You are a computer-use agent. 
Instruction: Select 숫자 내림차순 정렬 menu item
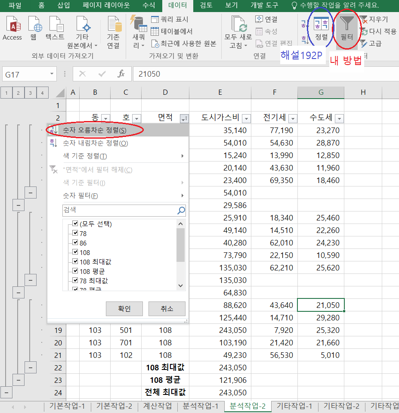click(x=96, y=143)
